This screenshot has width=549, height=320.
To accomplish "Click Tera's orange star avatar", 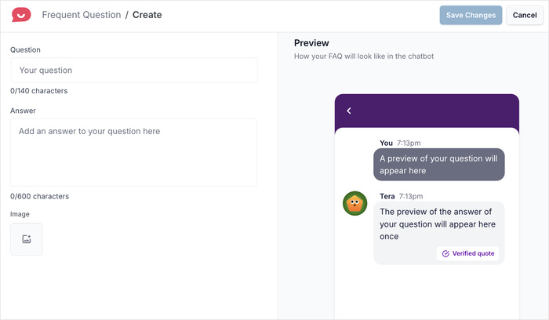I will tap(355, 203).
